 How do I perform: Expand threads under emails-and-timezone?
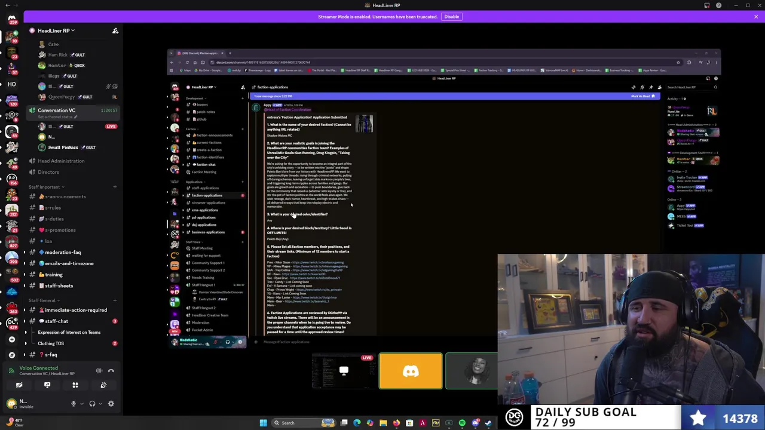pyautogui.click(x=25, y=263)
